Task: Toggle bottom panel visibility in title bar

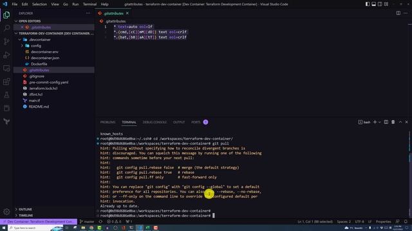Action: coord(373,4)
